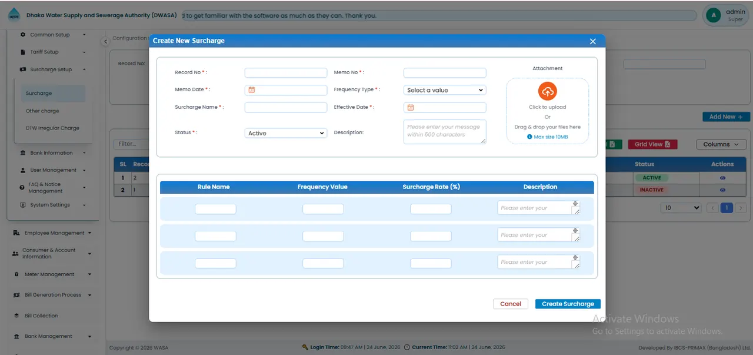Select DTW Irregular Charge in the sidebar
This screenshot has width=753, height=355.
52,128
